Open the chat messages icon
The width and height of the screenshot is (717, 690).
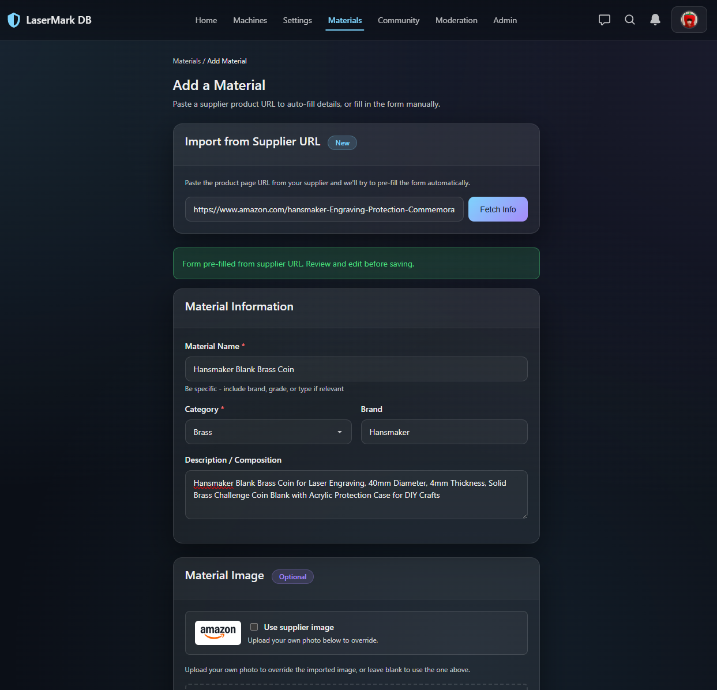tap(604, 19)
